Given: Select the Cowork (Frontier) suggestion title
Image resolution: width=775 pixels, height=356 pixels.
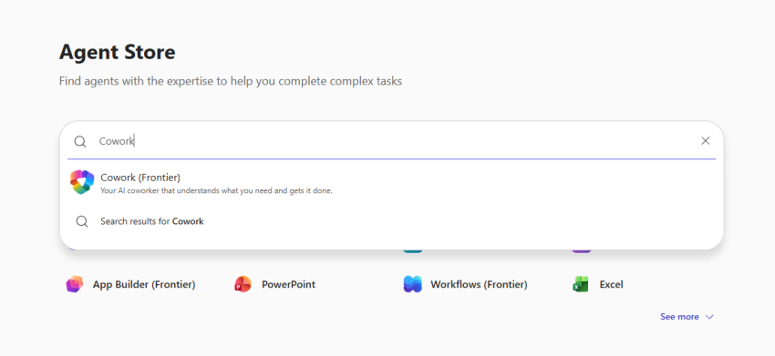Looking at the screenshot, I should (140, 177).
